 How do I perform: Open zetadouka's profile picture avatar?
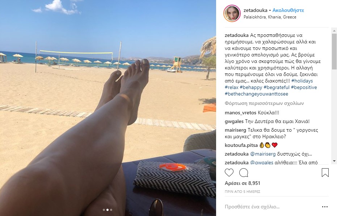coord(232,13)
